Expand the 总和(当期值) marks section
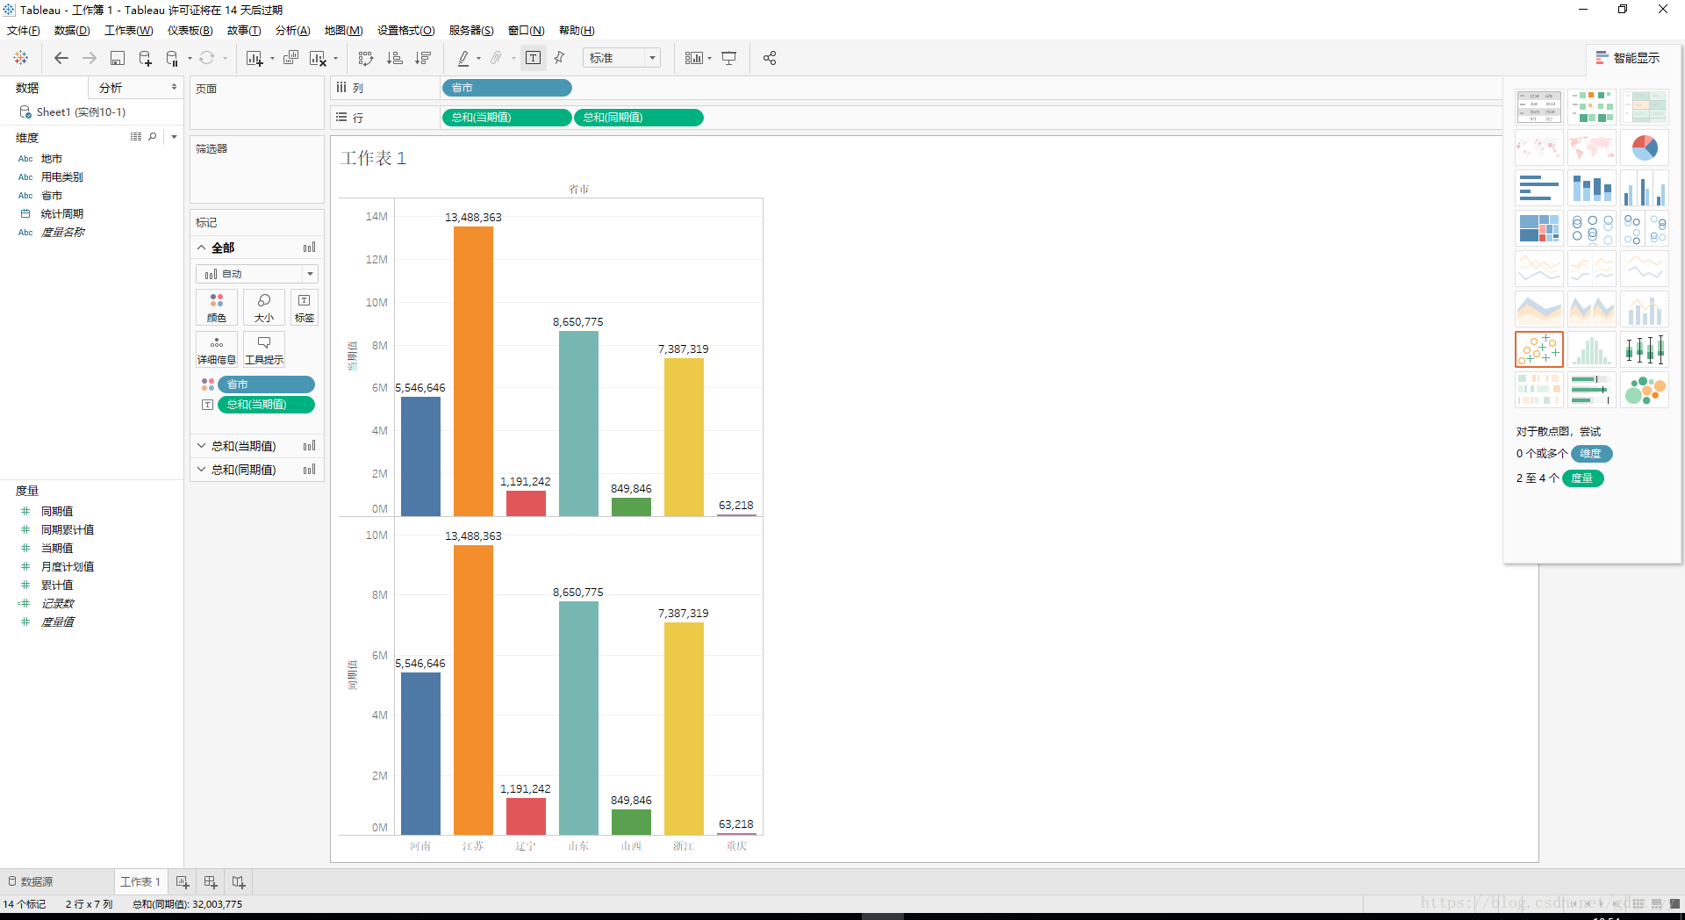The width and height of the screenshot is (1685, 920). pos(202,446)
